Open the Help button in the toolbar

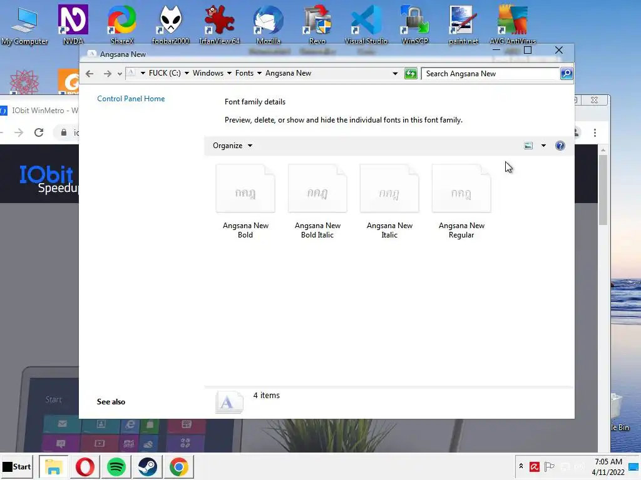click(x=560, y=146)
